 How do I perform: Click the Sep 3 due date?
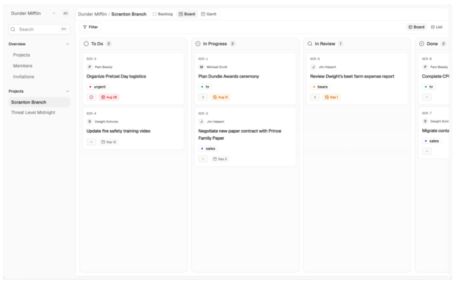tap(220, 159)
